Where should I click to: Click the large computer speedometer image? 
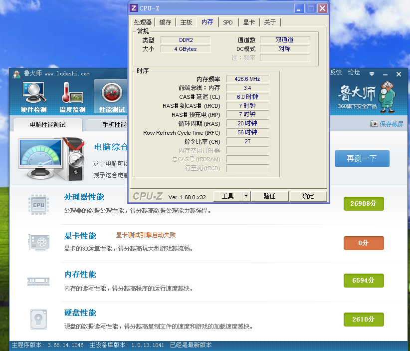pos(51,159)
